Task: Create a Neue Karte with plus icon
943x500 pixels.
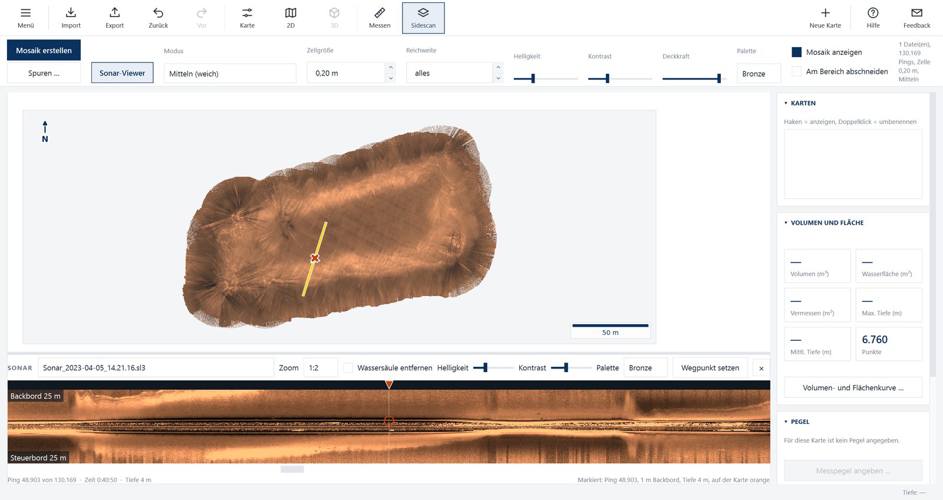Action: tap(825, 13)
